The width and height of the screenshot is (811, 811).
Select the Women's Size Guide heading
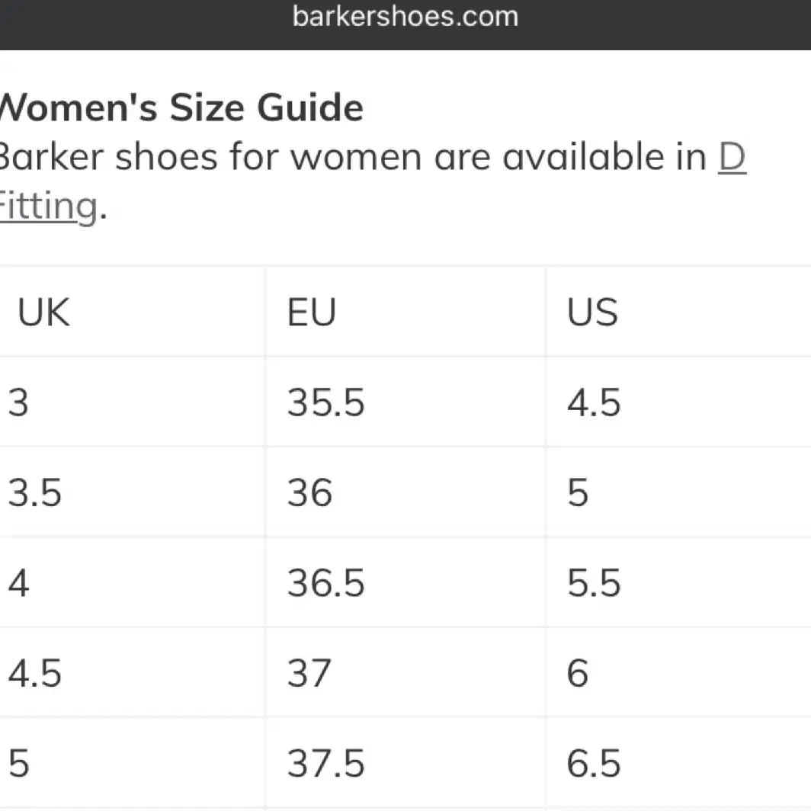(181, 107)
